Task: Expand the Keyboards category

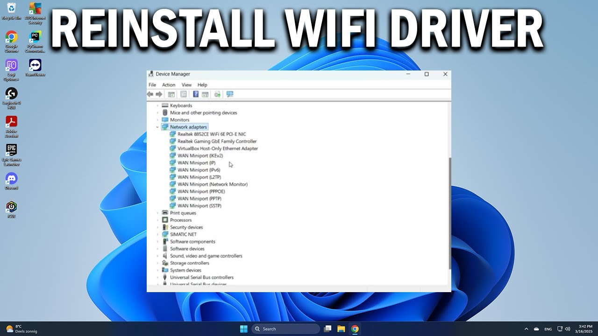Action: (157, 105)
